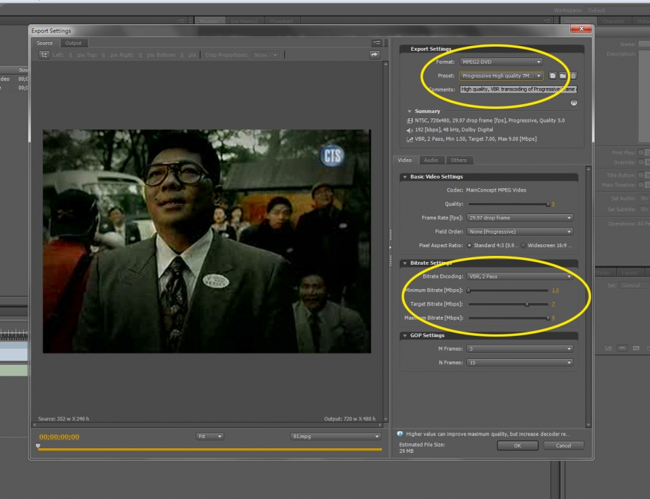The width and height of the screenshot is (650, 499).
Task: Collapse the Summary section triangle
Action: coord(410,111)
